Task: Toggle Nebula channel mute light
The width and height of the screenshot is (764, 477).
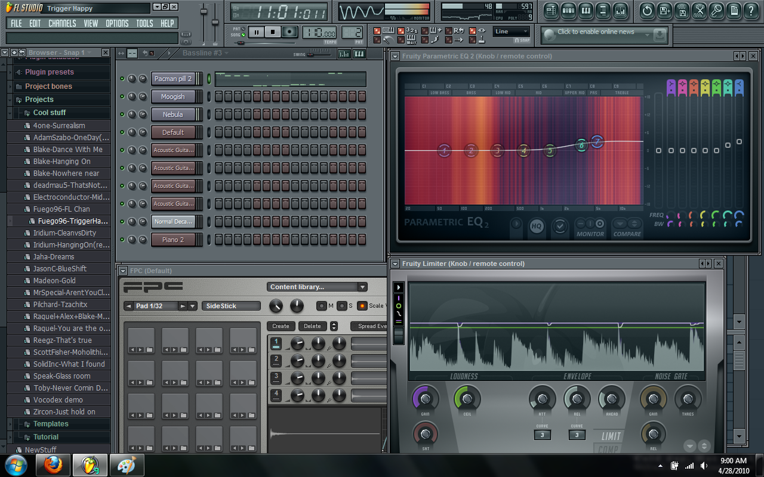Action: click(122, 114)
